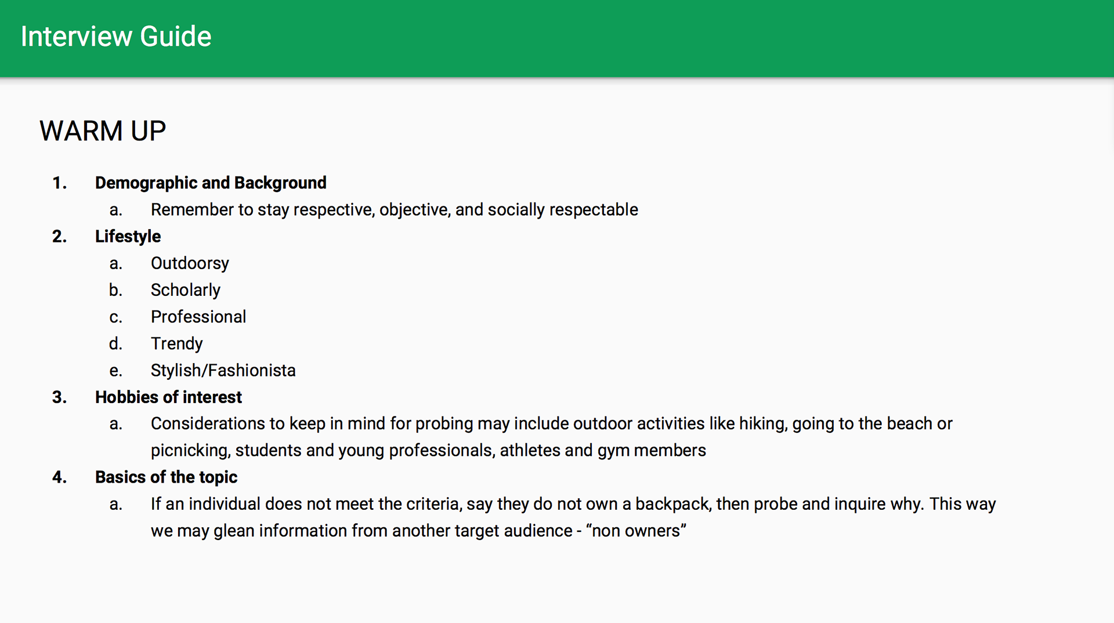The image size is (1114, 623).
Task: Click the line starting 'Considerations to keep in mind'
Action: click(x=551, y=424)
